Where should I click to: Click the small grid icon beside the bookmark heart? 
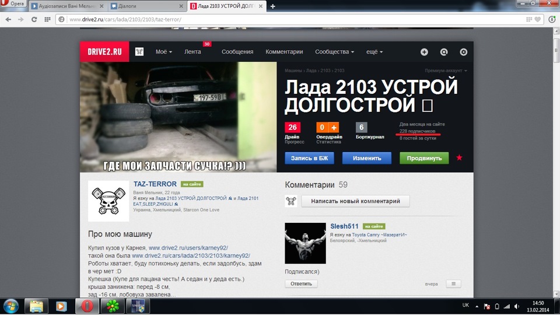(x=529, y=19)
